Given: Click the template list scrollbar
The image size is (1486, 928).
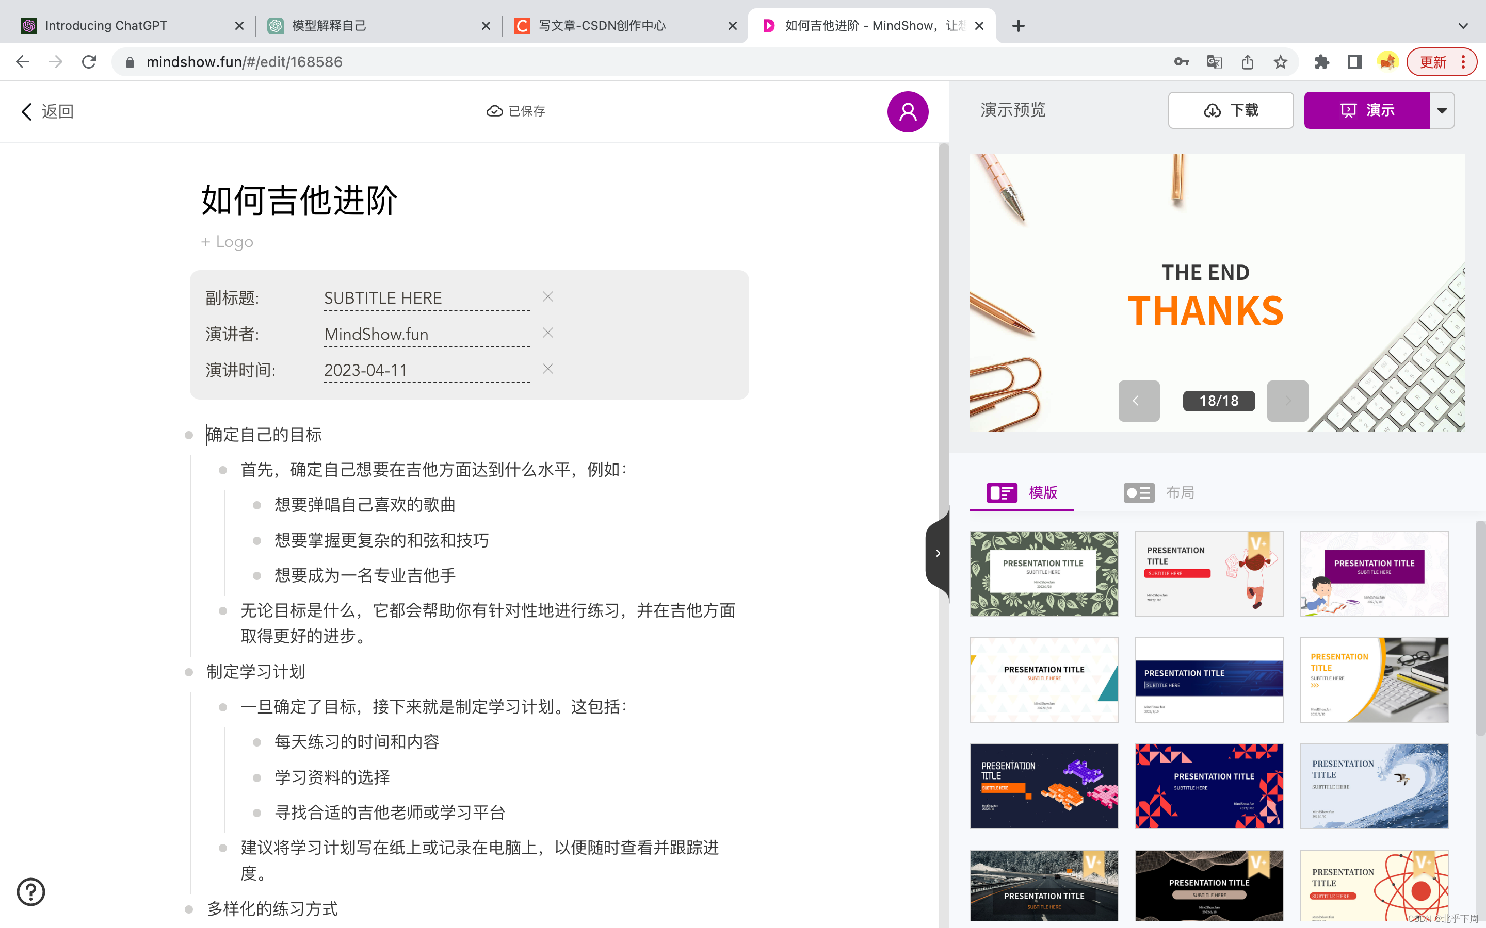Looking at the screenshot, I should click(1480, 628).
